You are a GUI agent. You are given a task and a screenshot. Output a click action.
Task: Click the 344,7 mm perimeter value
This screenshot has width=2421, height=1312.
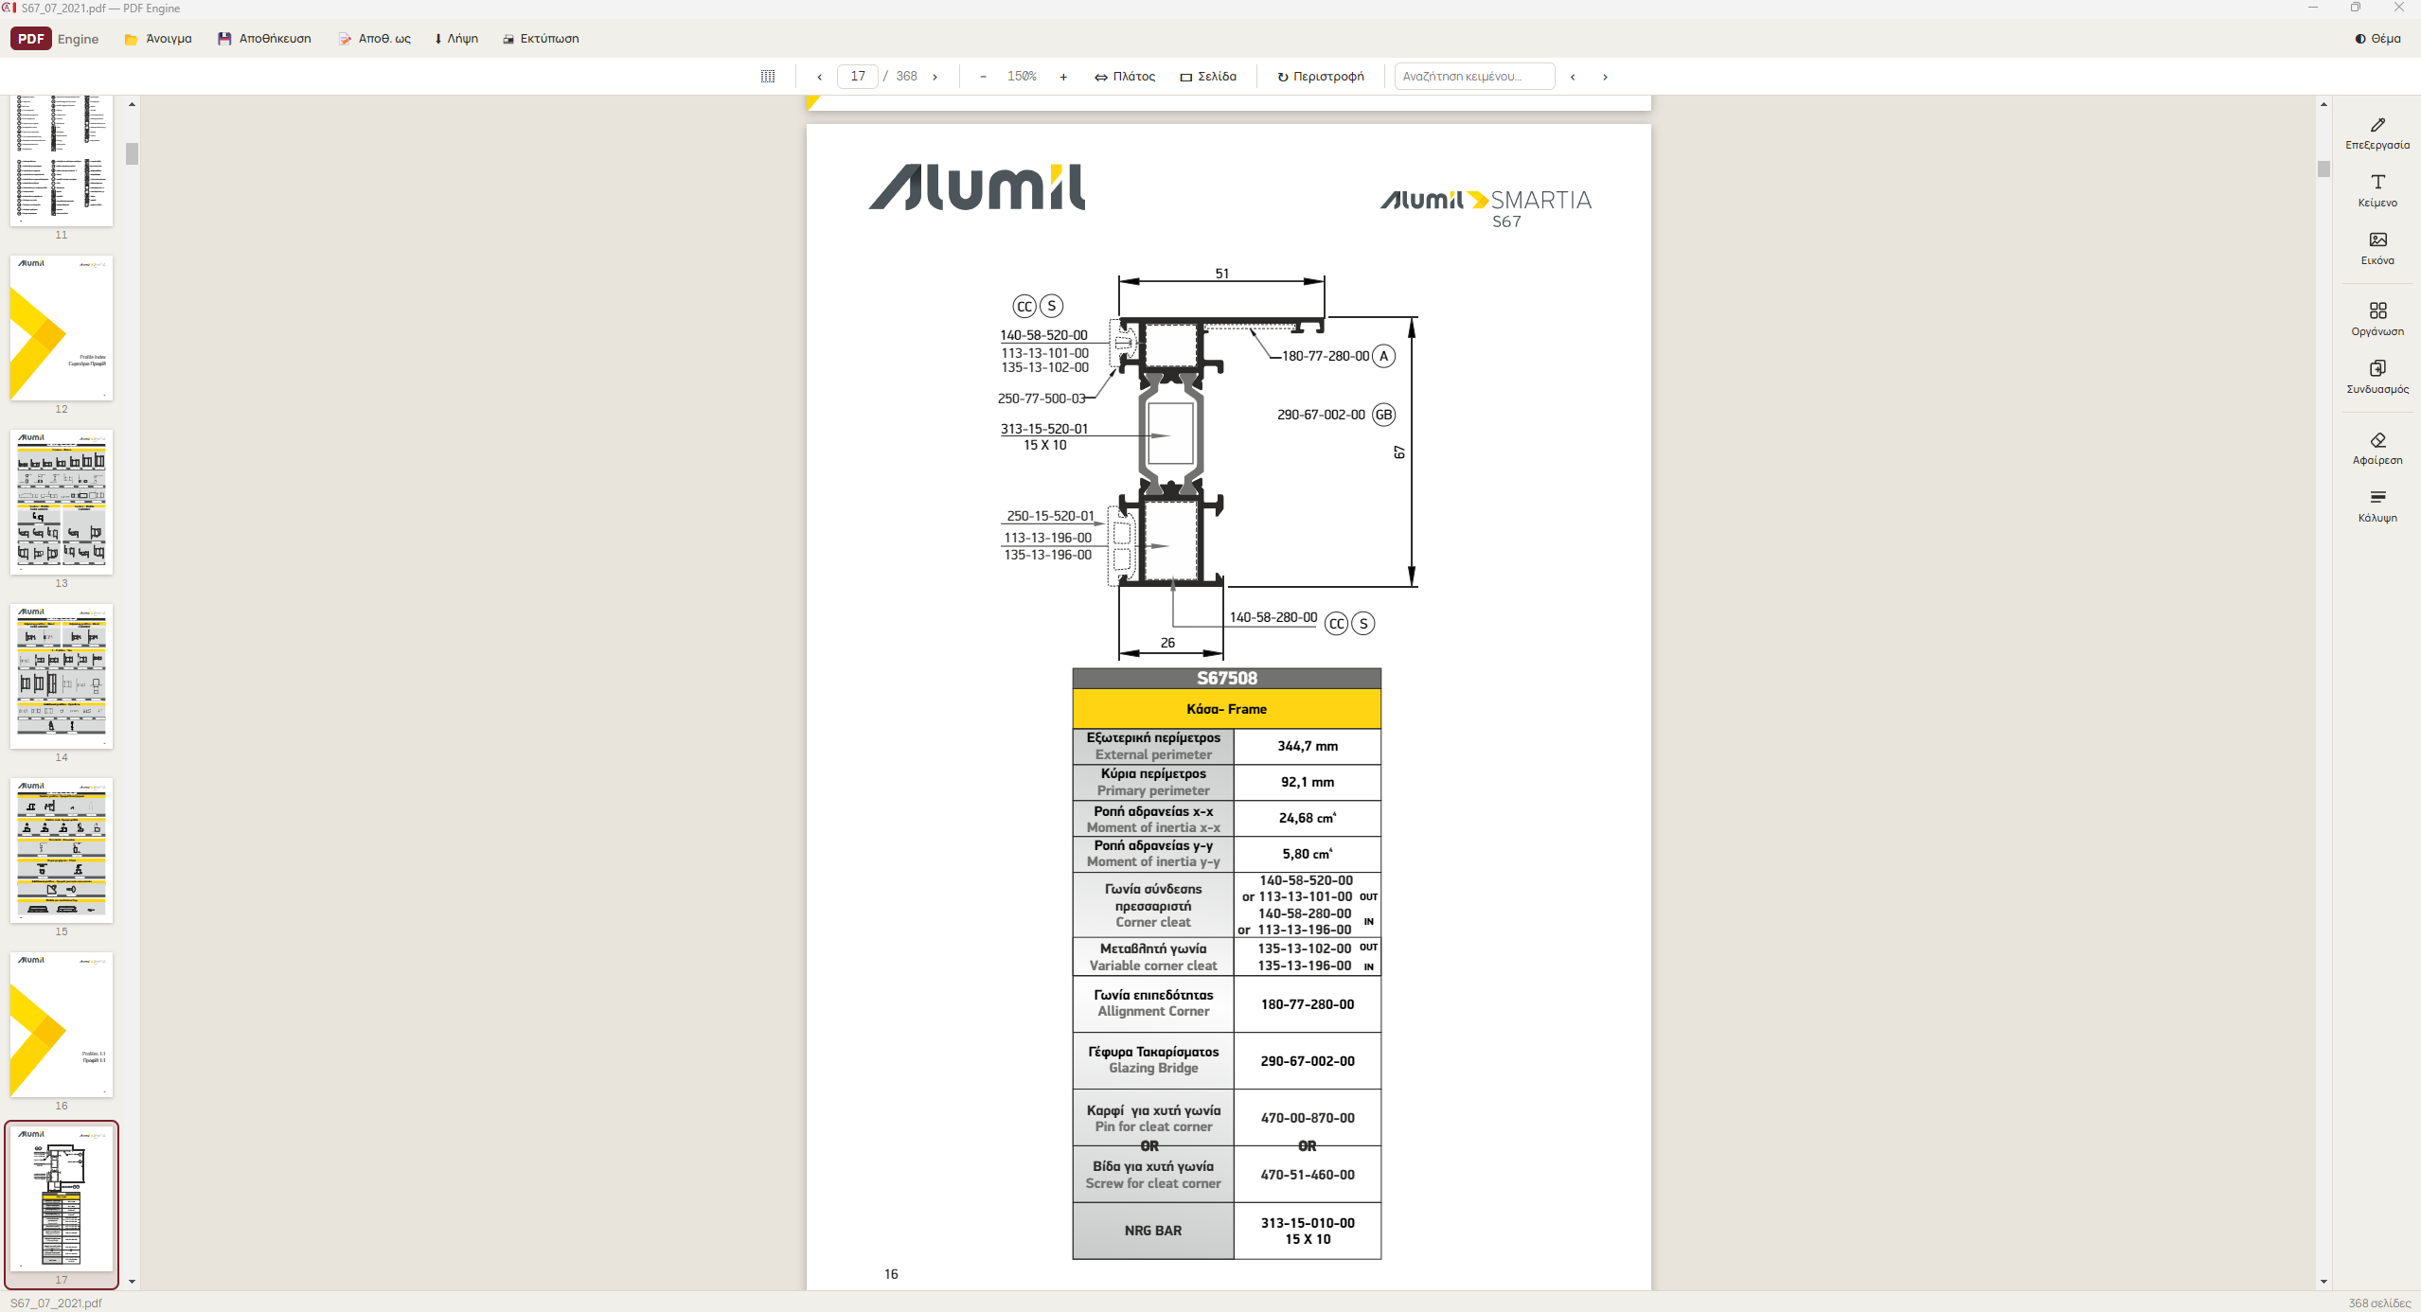(x=1308, y=746)
